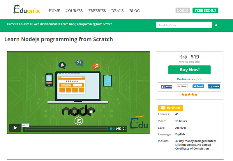Go to Courses in the breadcrumb

click(24, 24)
